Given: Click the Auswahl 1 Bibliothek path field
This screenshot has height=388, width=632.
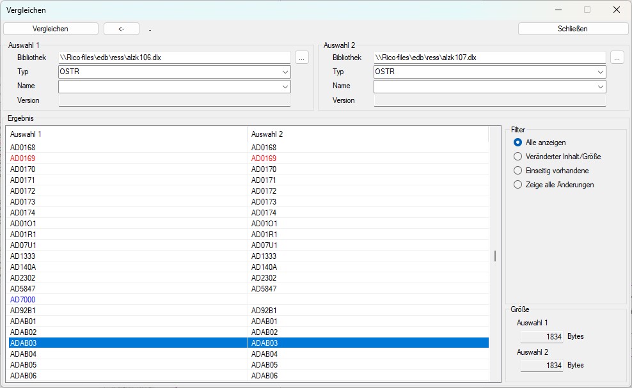Looking at the screenshot, I should [x=174, y=58].
